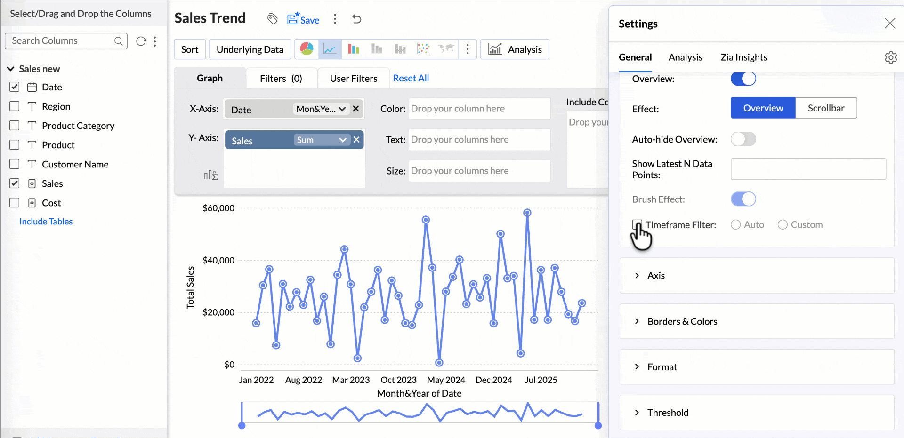Image resolution: width=904 pixels, height=438 pixels.
Task: Click the Show Latest N Data Points field
Action: click(x=808, y=169)
